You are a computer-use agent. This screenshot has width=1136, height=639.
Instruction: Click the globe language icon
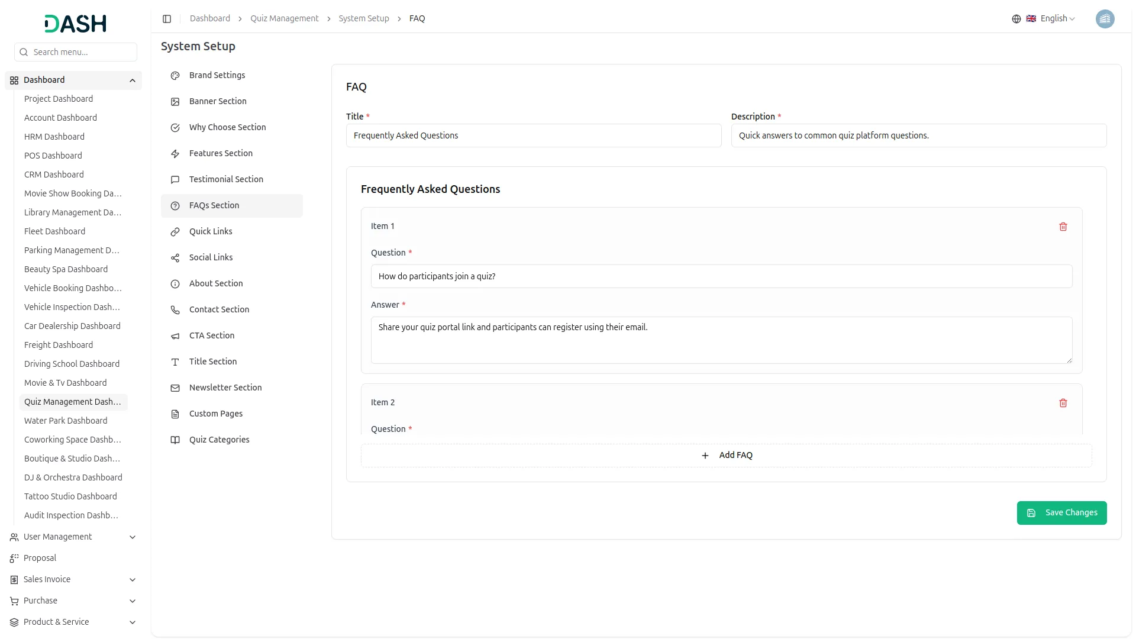[x=1016, y=19]
